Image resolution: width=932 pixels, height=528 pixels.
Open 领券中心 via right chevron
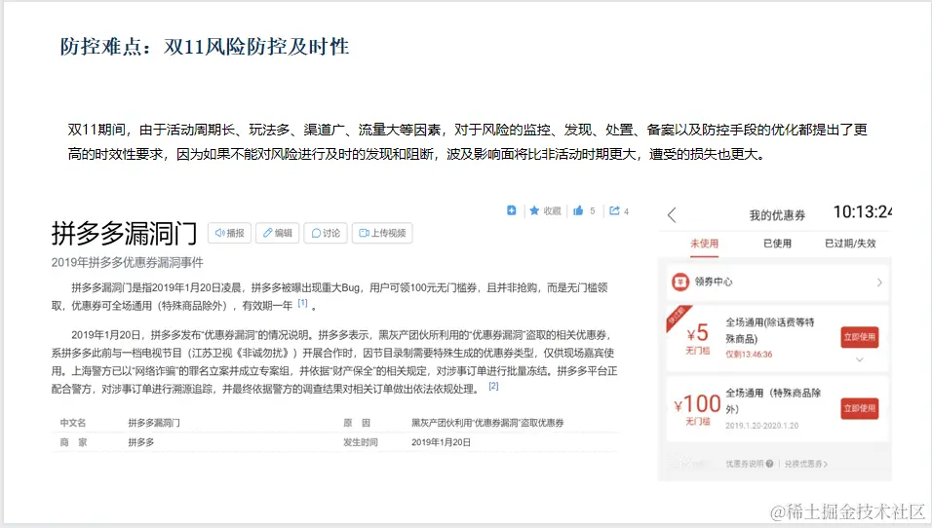[879, 283]
